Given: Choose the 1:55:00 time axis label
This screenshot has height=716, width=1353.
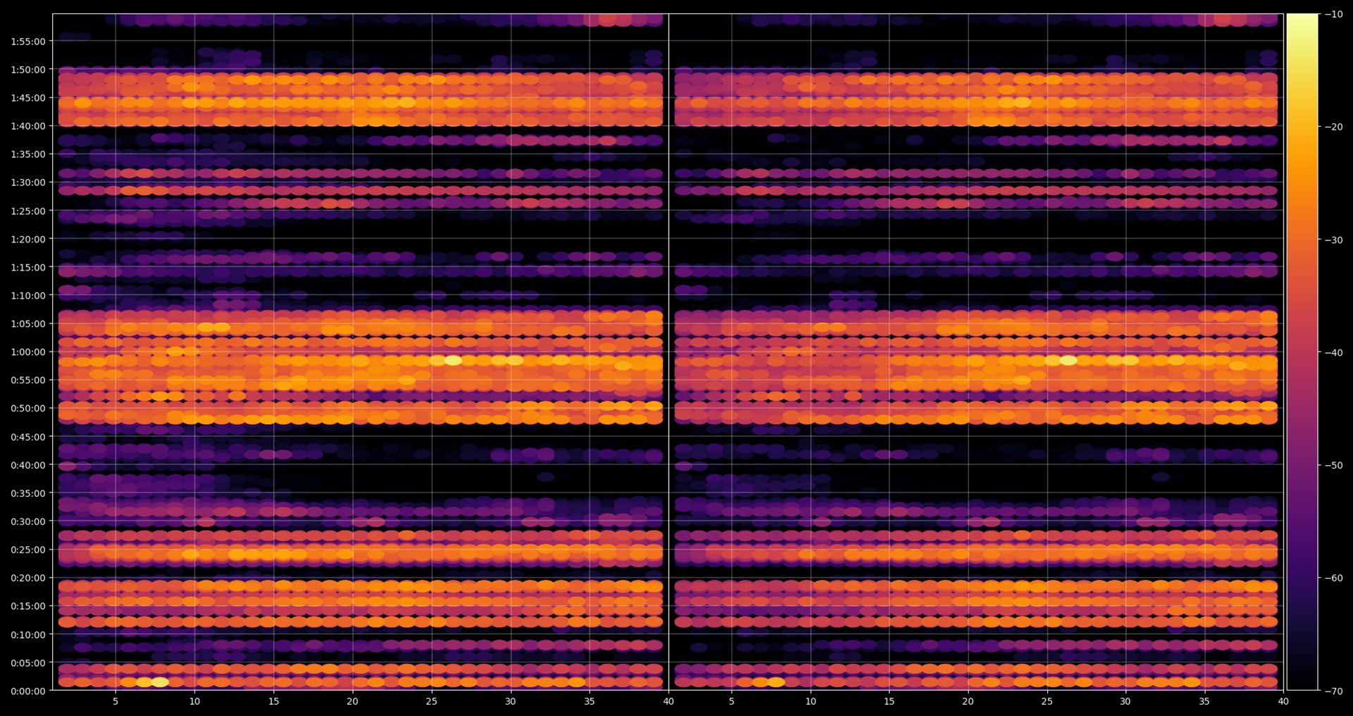Looking at the screenshot, I should tap(28, 41).
